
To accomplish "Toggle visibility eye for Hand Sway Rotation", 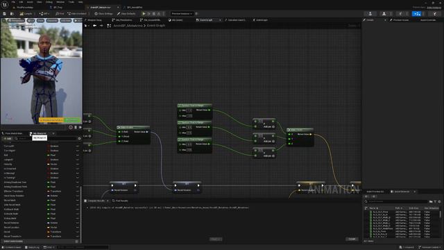I will [77, 196].
